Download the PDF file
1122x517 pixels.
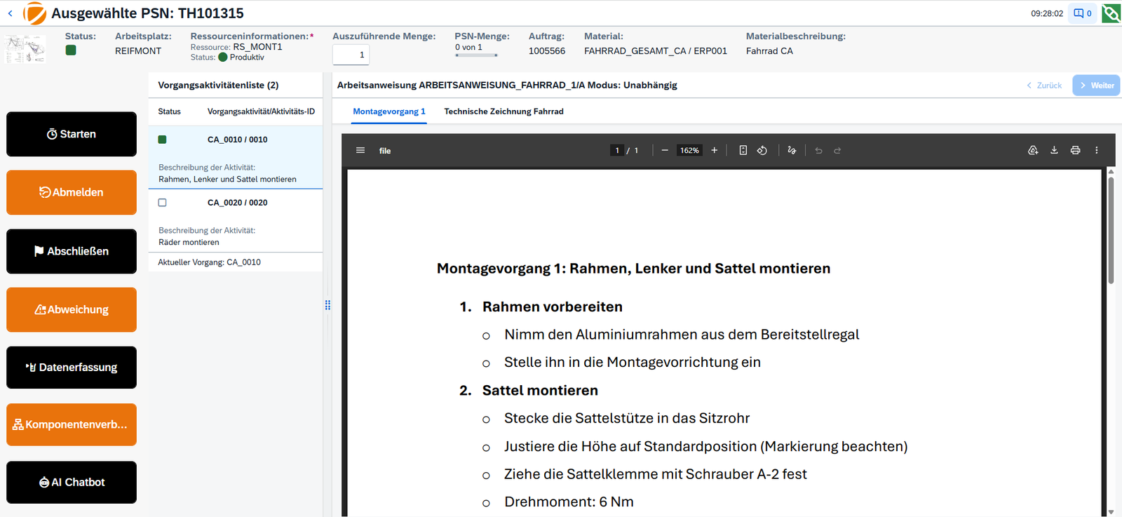1054,150
